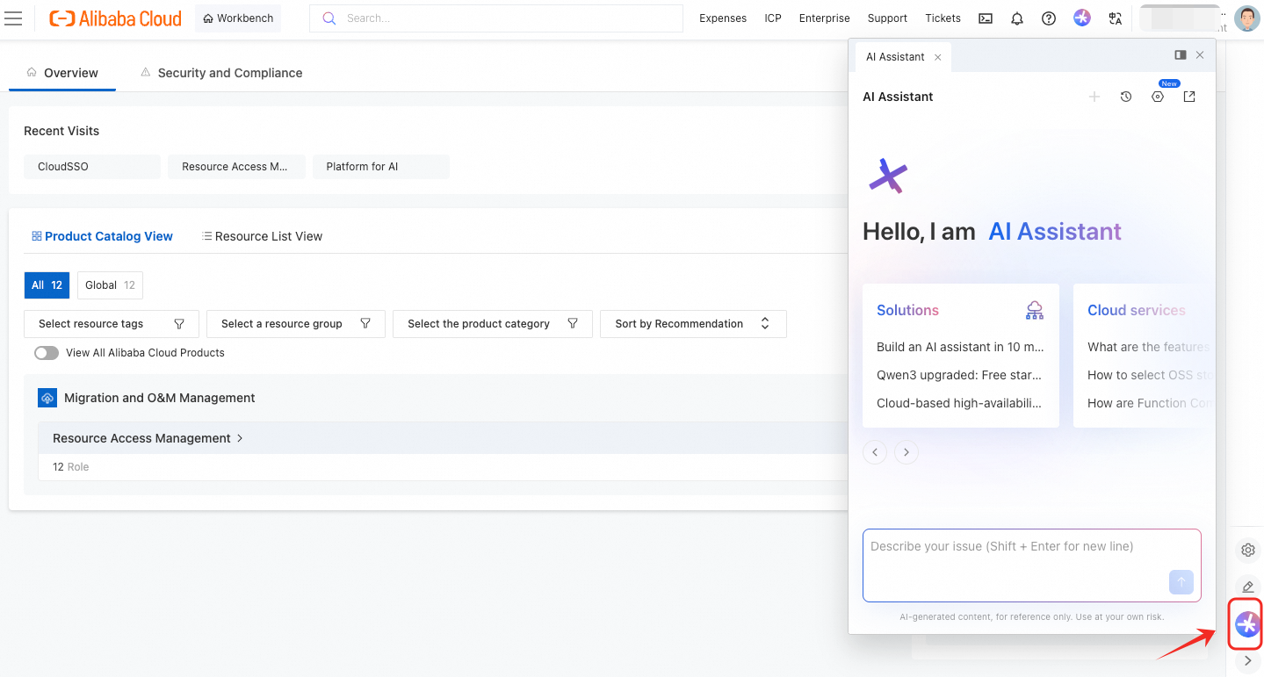Open the AI Assistant chat history icon

[1126, 97]
